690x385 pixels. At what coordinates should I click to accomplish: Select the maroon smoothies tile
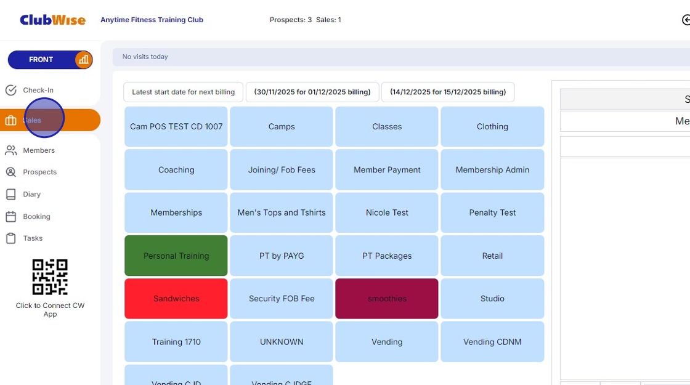pos(387,299)
